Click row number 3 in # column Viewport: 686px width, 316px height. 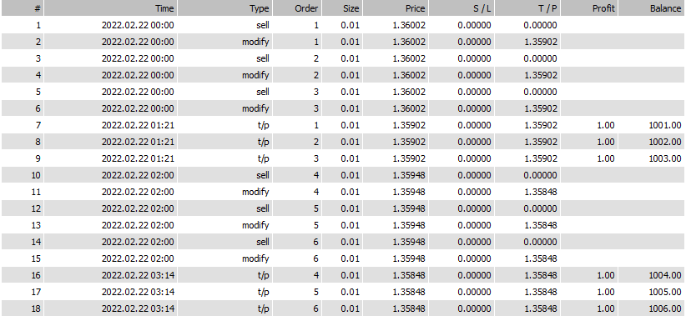tap(38, 58)
